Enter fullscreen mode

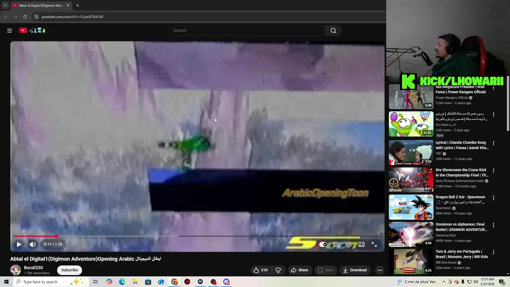coord(374,244)
